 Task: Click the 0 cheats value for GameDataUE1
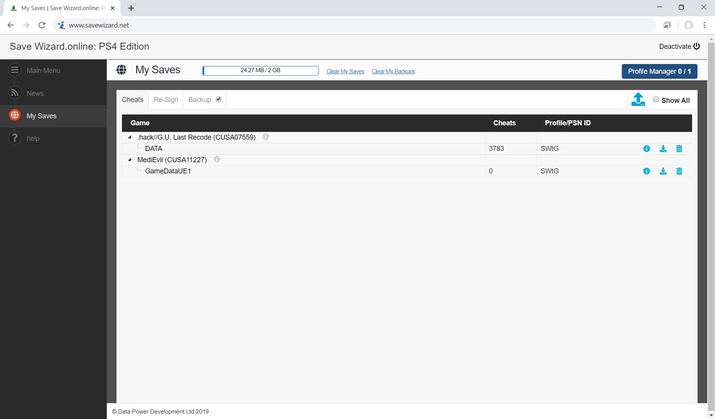coord(491,171)
